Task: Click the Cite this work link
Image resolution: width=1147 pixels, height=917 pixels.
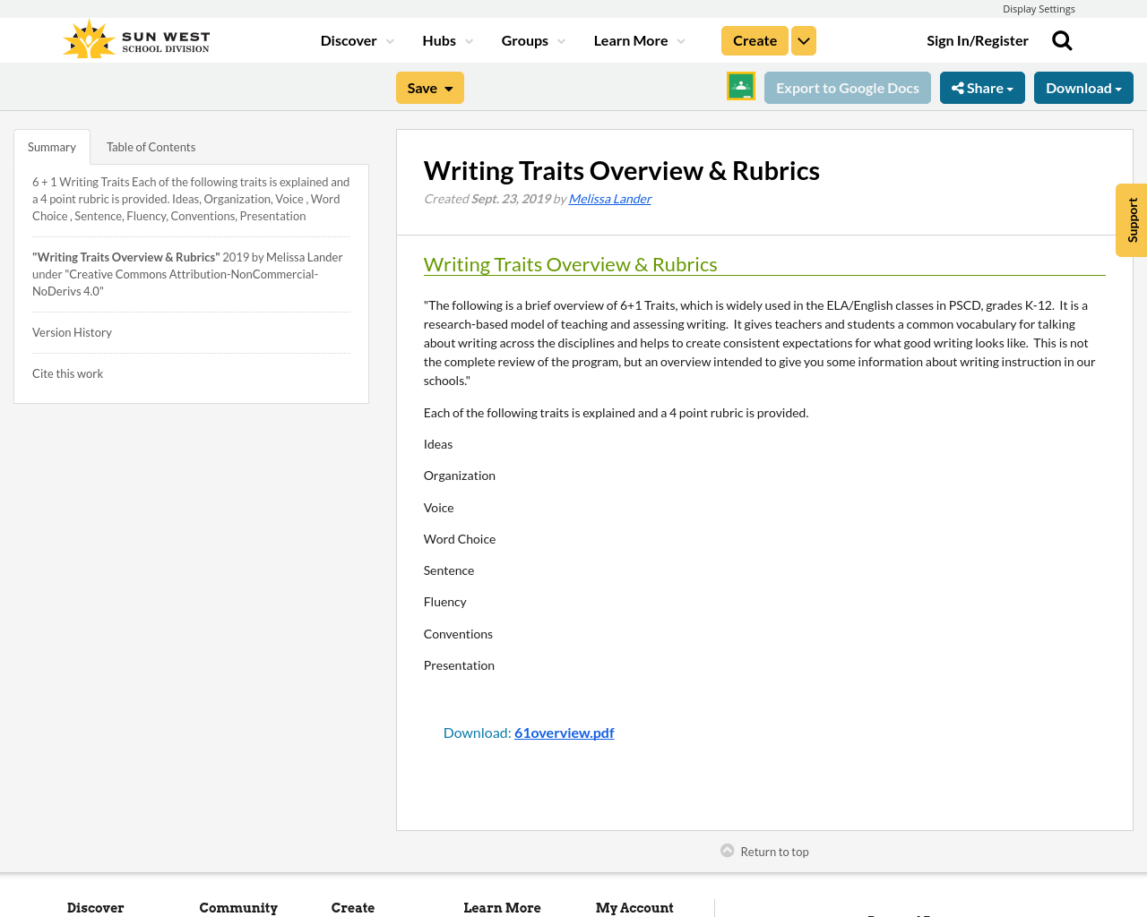Action: tap(67, 373)
